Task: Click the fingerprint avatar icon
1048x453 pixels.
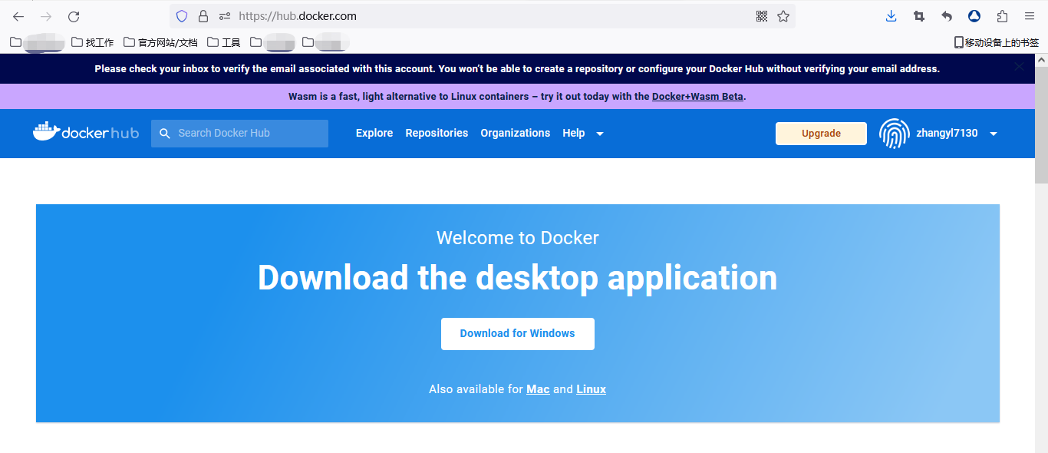Action: click(894, 134)
